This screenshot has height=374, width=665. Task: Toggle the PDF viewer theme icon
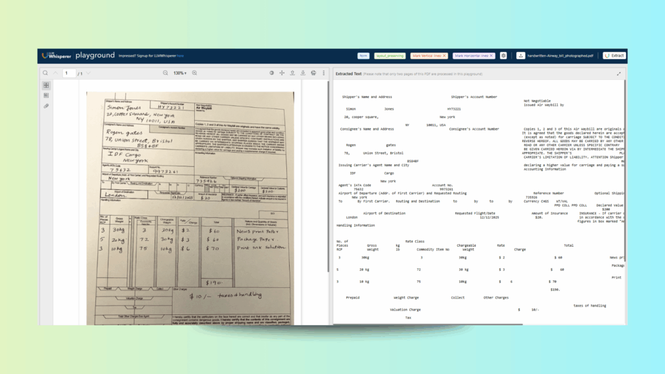(x=271, y=73)
